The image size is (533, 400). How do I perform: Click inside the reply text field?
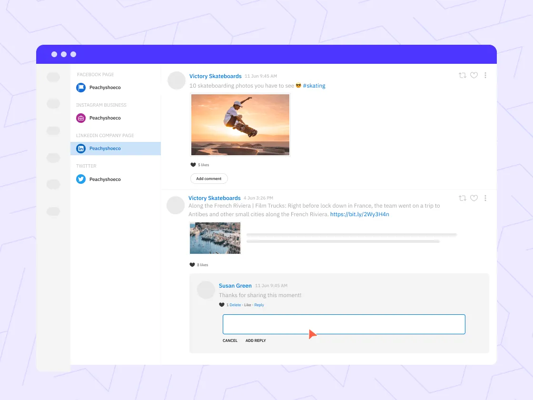(344, 324)
